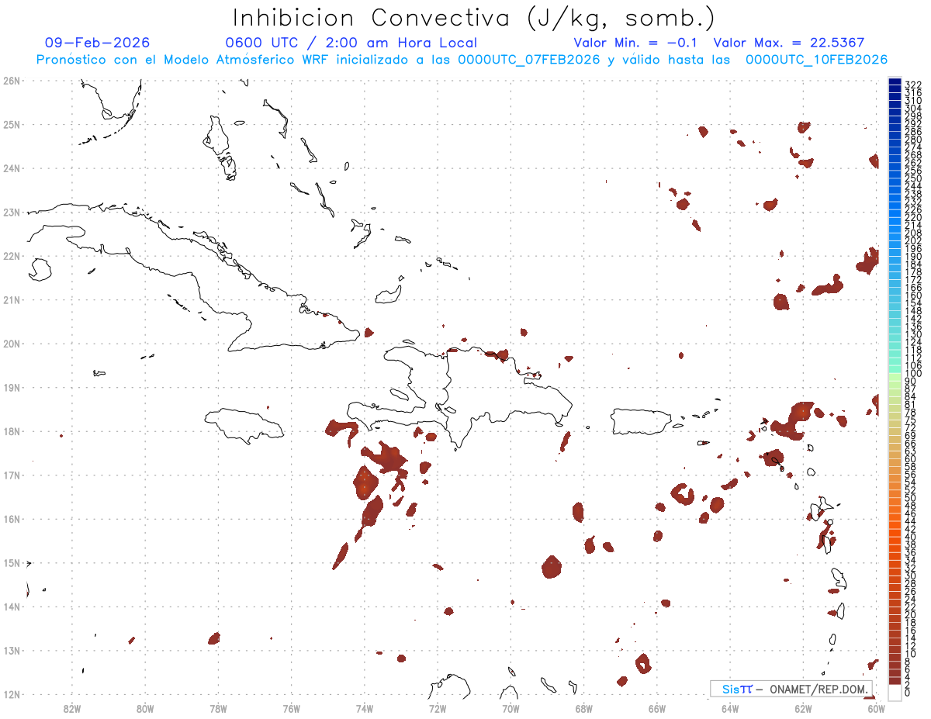This screenshot has height=719, width=931.
Task: Click the longitude label '78W'
Action: click(218, 708)
